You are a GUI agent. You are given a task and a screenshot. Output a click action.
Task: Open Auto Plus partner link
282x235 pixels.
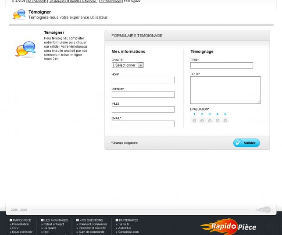(125, 228)
